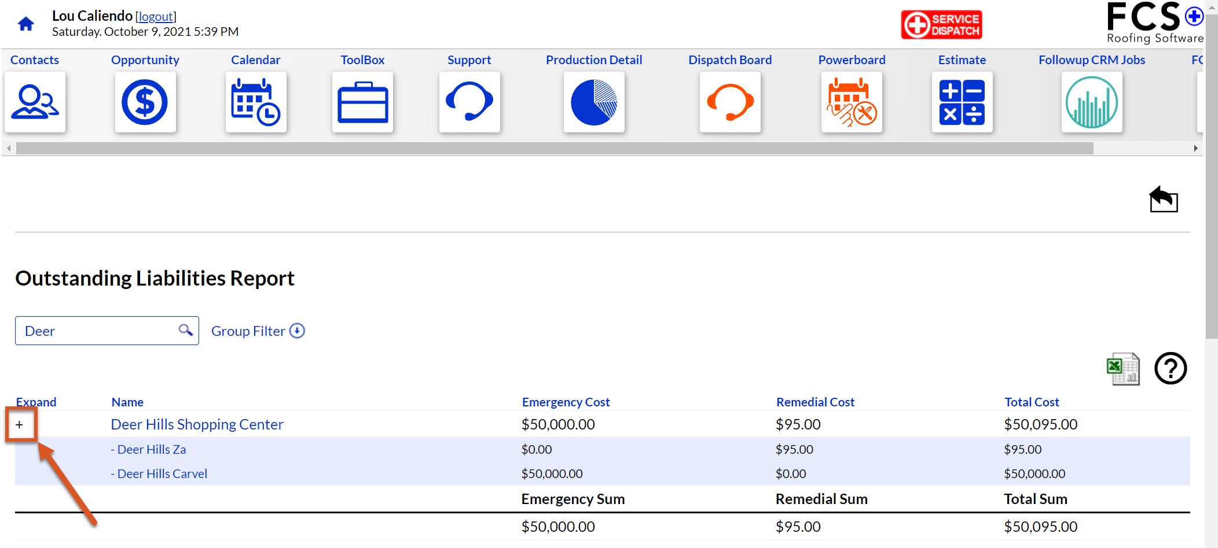The width and height of the screenshot is (1218, 548).
Task: Click the Powerboard calendar-wrench icon
Action: coord(852,102)
